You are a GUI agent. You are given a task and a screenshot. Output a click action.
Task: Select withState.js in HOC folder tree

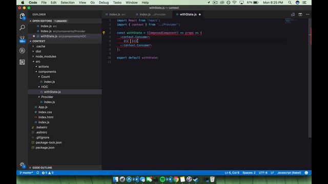click(x=52, y=92)
